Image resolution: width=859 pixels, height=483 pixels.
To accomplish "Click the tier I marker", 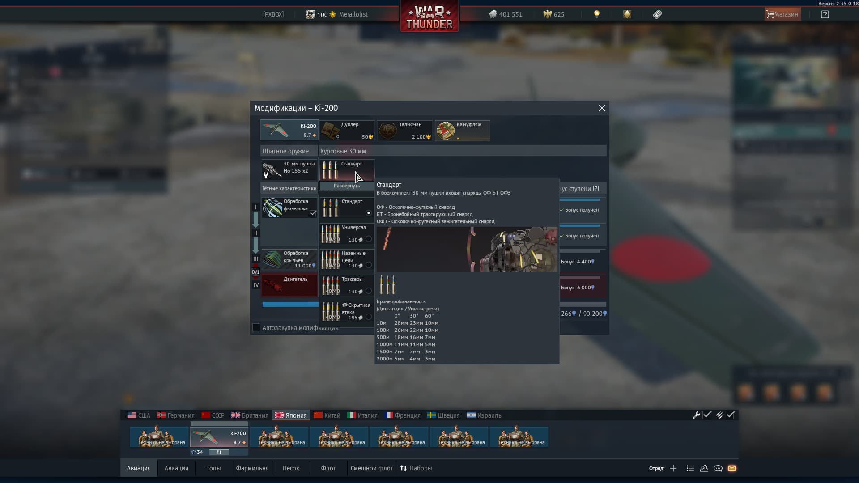I will [x=256, y=207].
